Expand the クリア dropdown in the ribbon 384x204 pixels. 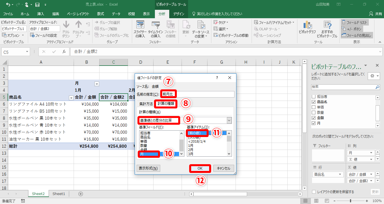click(x=221, y=22)
